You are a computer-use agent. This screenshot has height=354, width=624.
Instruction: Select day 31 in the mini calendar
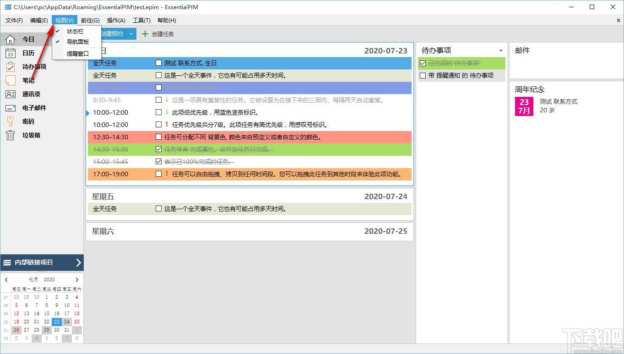pyautogui.click(x=67, y=330)
